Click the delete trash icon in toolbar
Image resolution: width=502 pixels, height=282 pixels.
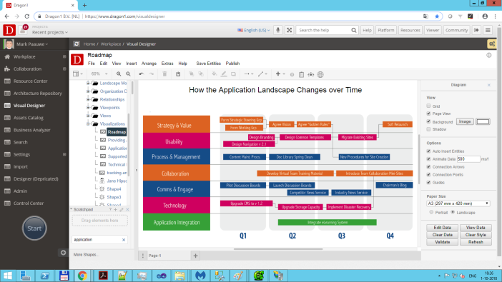click(x=164, y=74)
